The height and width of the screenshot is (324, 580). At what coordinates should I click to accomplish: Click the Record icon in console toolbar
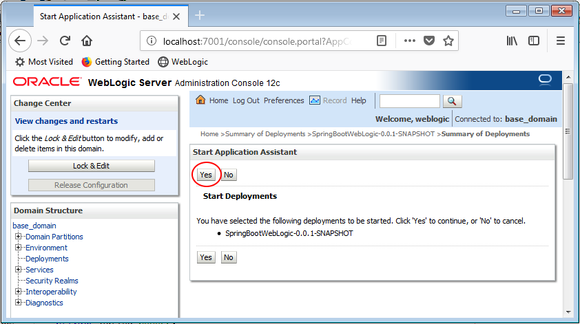coord(315,100)
